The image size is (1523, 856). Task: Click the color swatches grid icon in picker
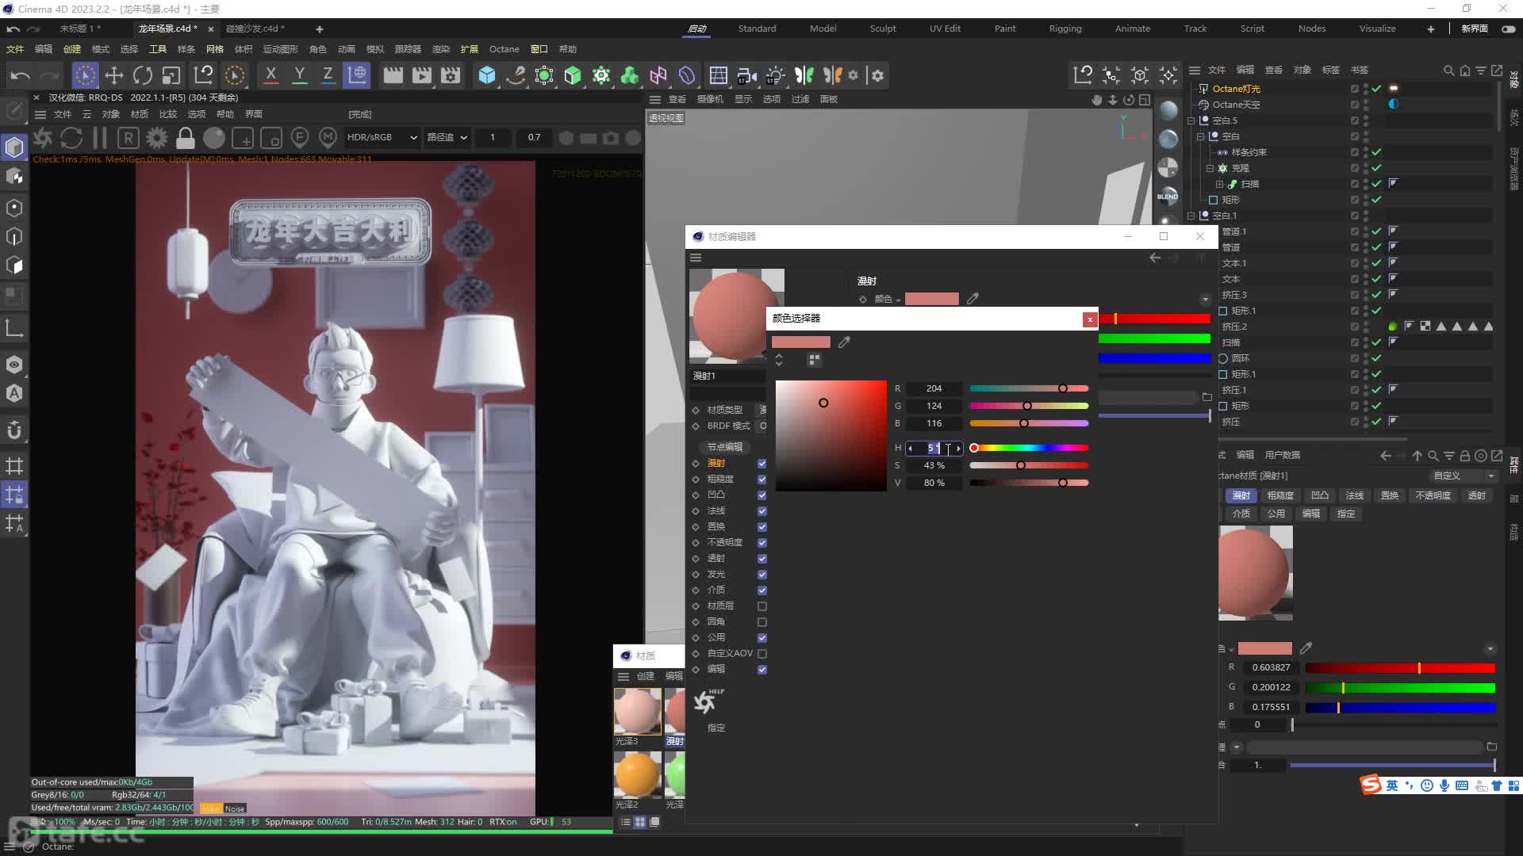pyautogui.click(x=814, y=360)
